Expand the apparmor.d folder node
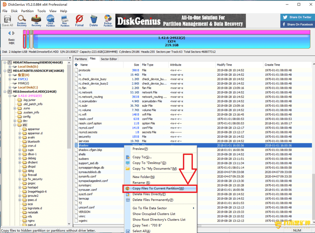The image size is (315, 233). coord(20,133)
